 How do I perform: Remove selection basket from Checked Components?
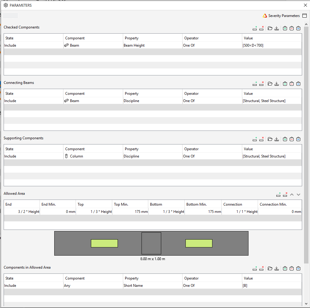[x=292, y=28]
